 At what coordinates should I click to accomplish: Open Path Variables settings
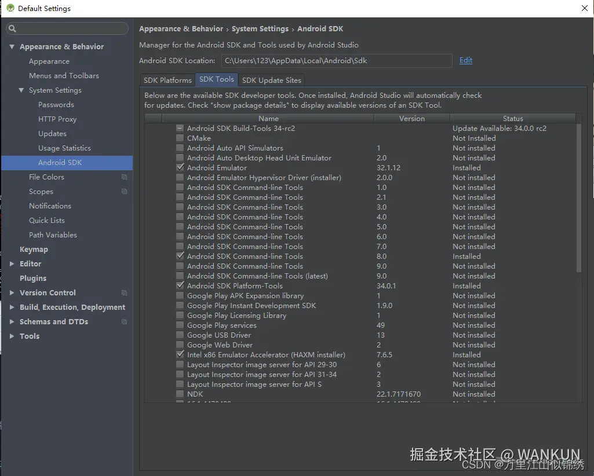pos(53,235)
